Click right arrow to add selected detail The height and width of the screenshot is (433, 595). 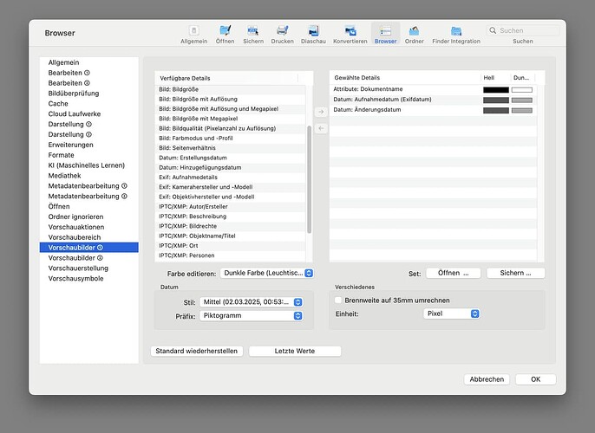tap(321, 112)
